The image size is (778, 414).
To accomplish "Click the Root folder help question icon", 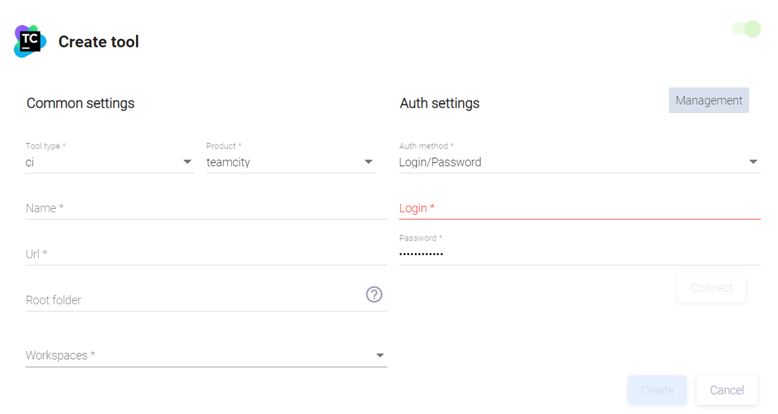I will point(374,294).
